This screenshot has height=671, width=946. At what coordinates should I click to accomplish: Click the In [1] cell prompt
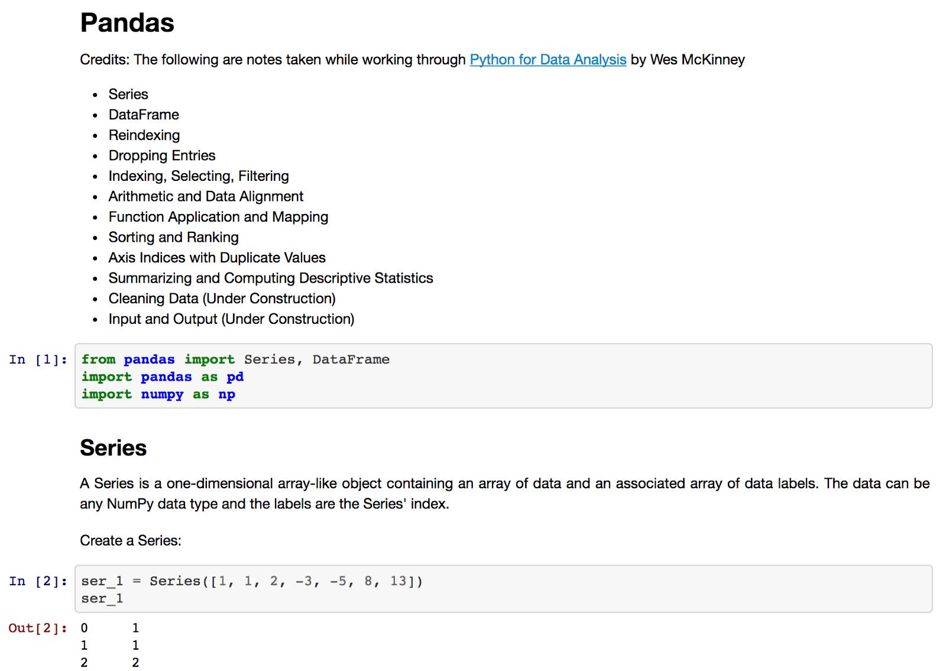tap(38, 359)
